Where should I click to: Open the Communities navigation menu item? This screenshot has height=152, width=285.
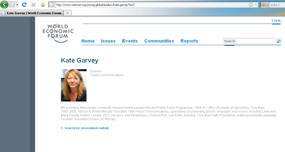[159, 41]
